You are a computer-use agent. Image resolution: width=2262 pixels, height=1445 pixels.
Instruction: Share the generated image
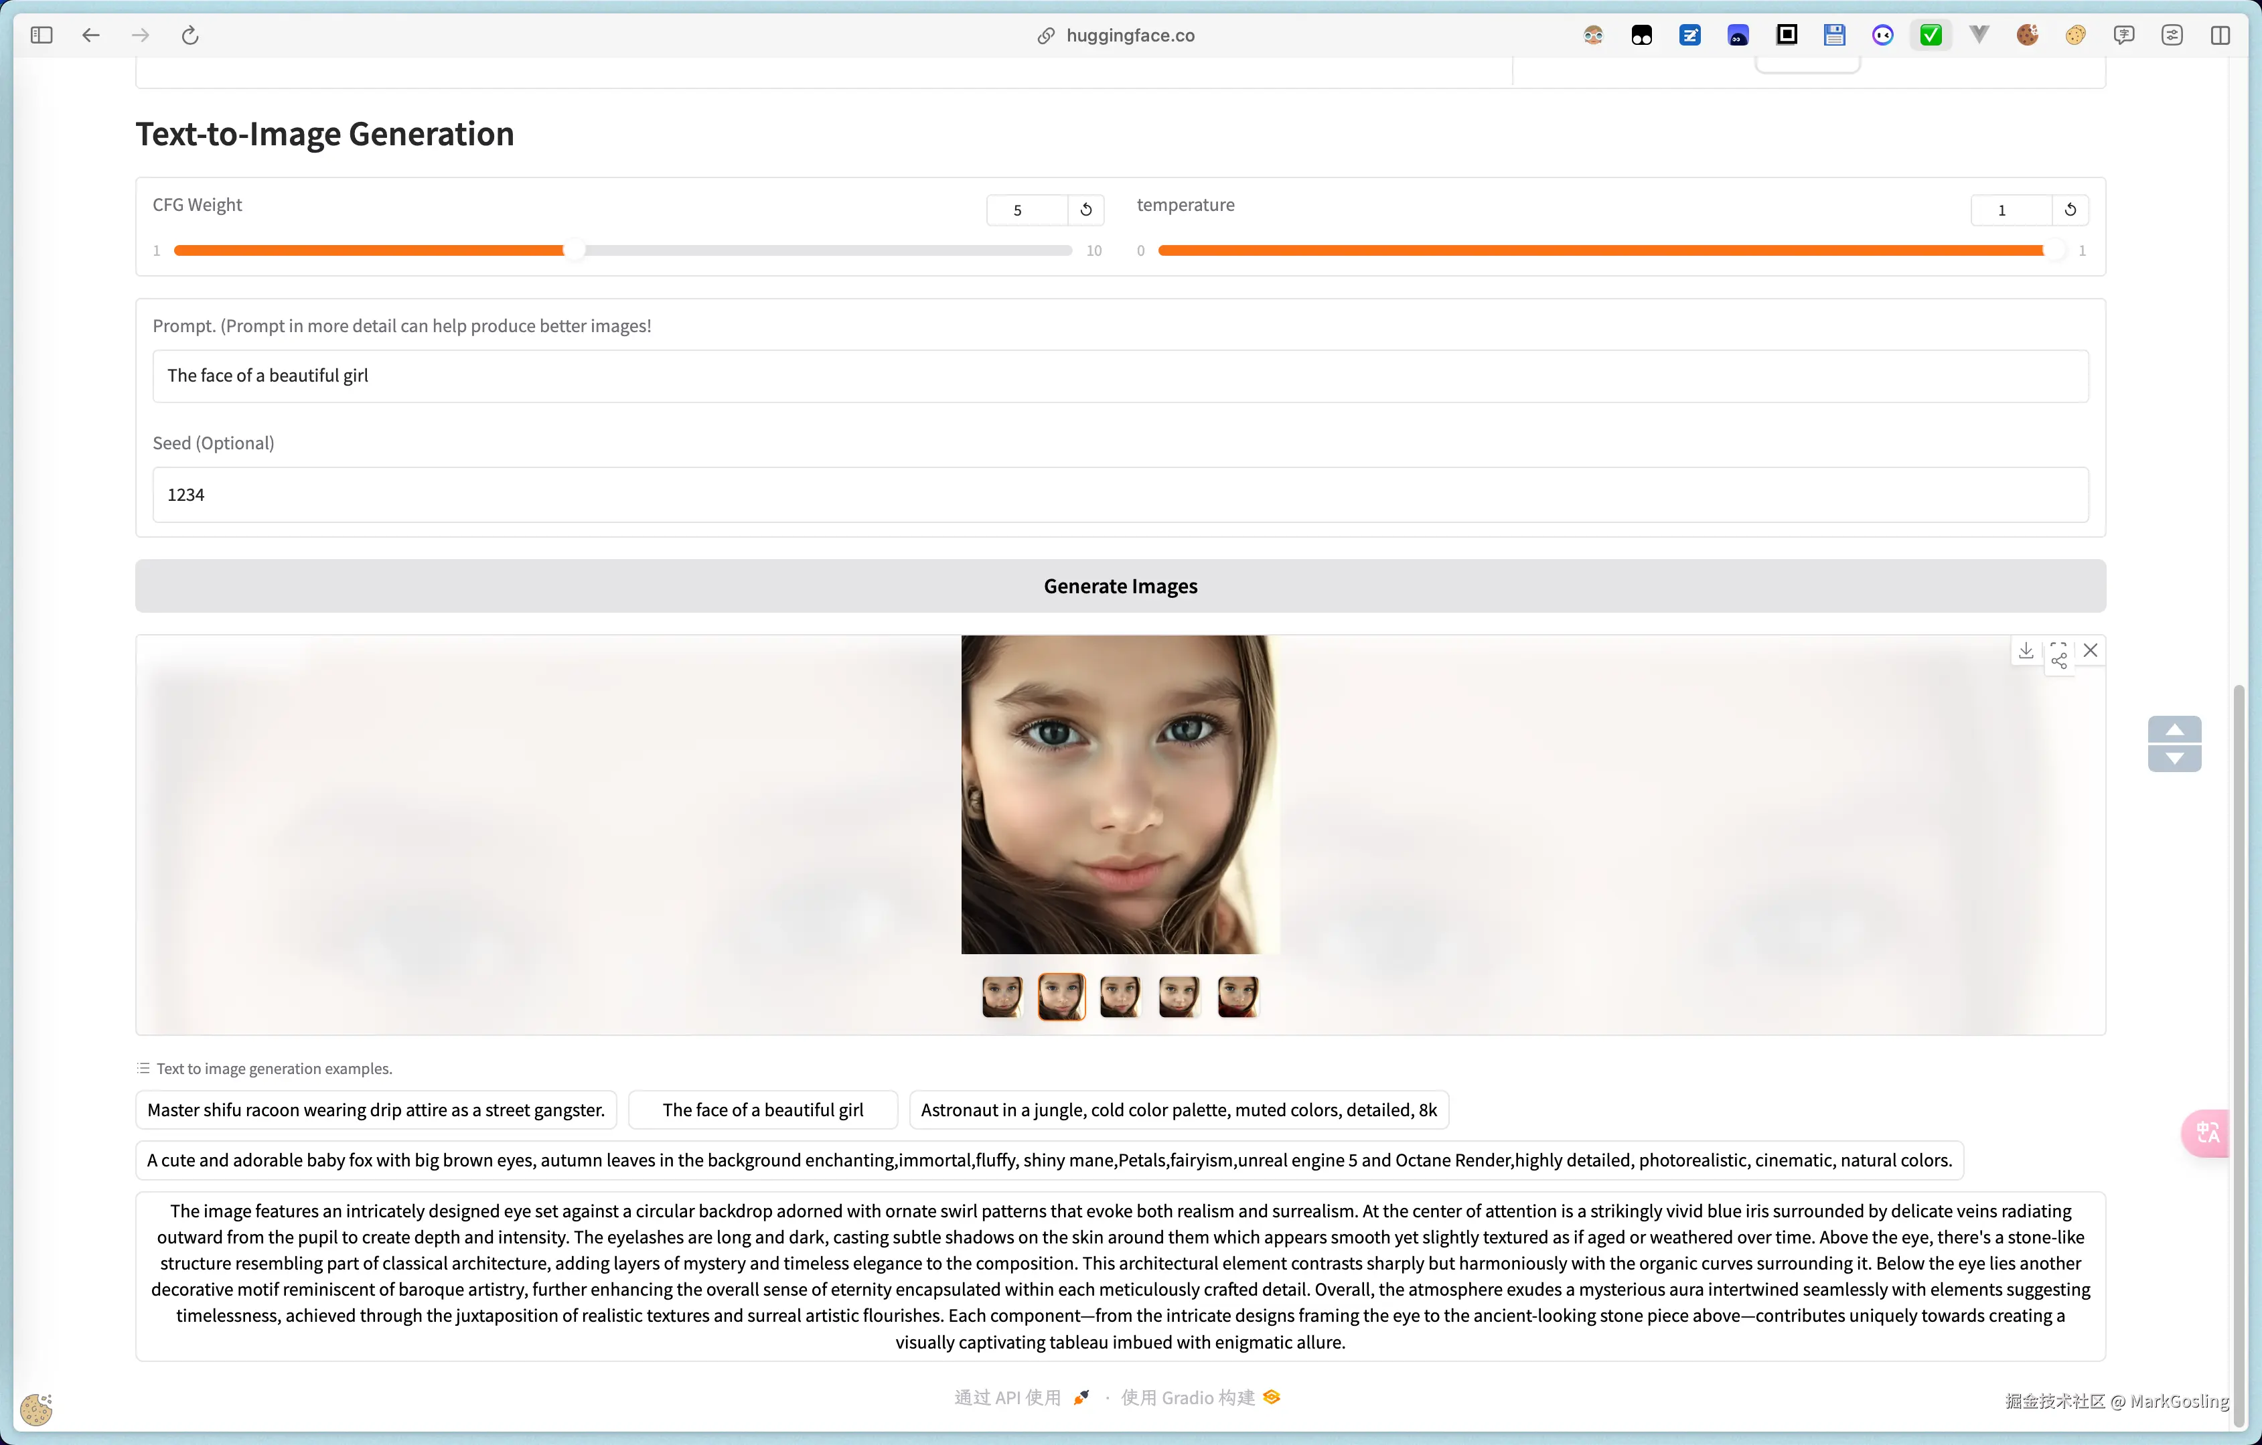pyautogui.click(x=2059, y=660)
